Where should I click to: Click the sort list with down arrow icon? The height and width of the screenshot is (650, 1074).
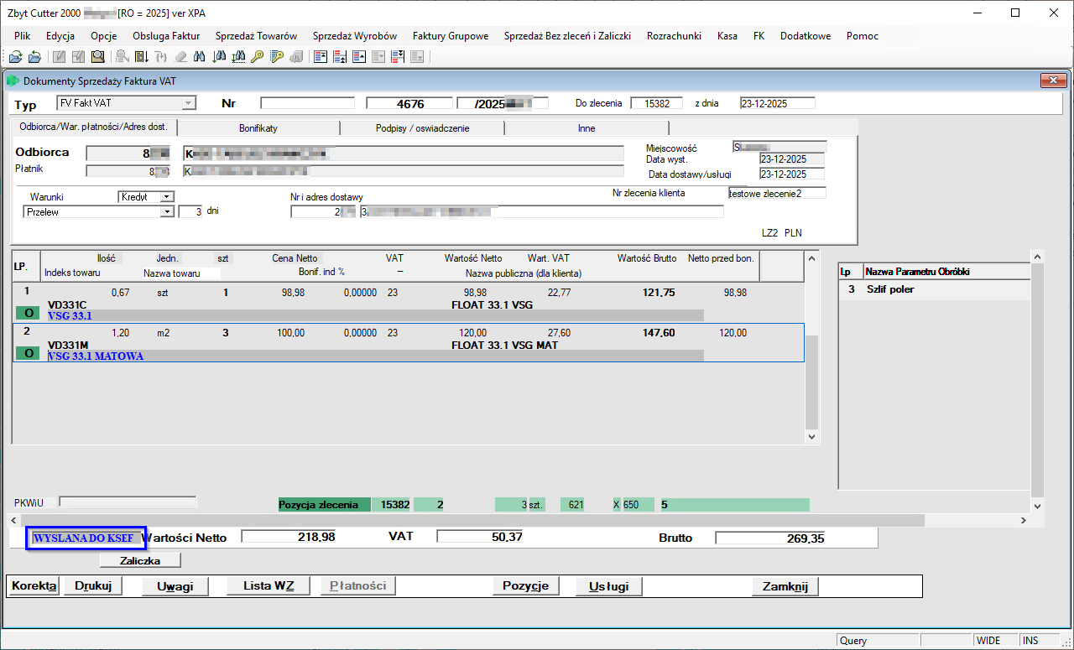coord(142,57)
